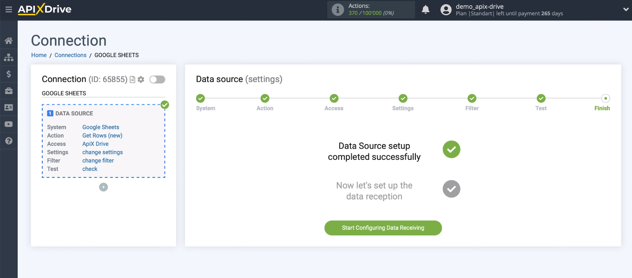632x278 pixels.
Task: Click Start Configuring Data Receiving
Action: (x=383, y=227)
